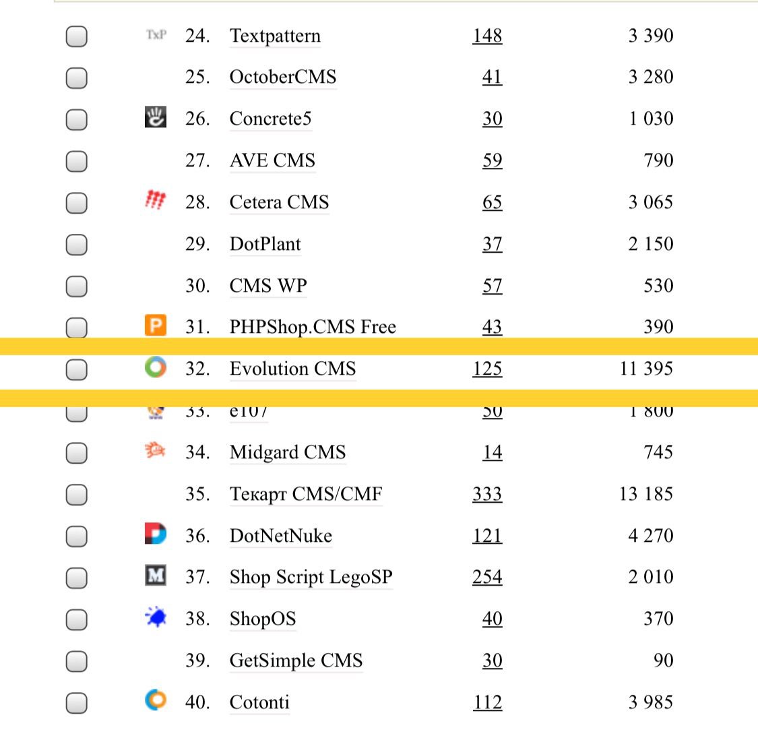Click DotNetNuke count 121

487,535
